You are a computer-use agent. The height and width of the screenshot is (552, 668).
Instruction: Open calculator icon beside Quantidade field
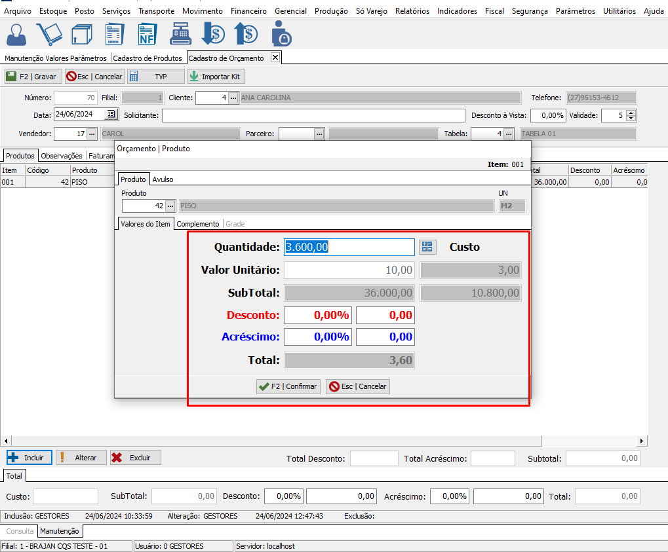point(427,247)
